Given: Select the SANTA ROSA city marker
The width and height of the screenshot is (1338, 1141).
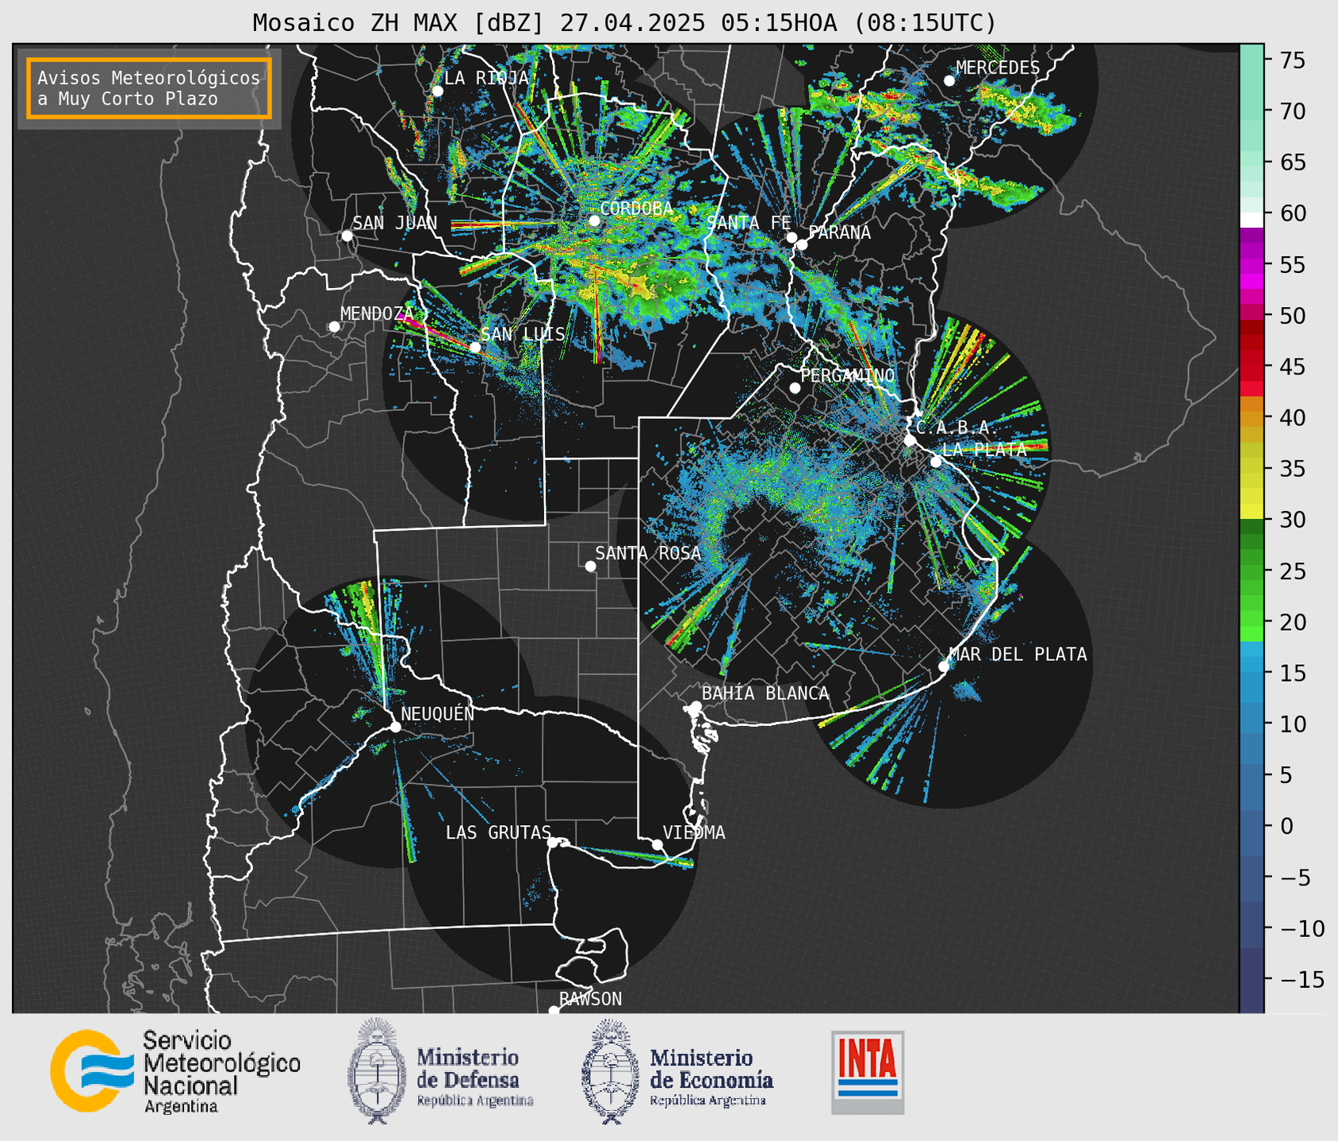Looking at the screenshot, I should [590, 566].
